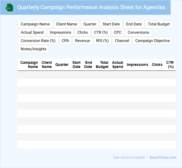Select the Conversions tag
182x168 pixels.
click(x=138, y=32)
